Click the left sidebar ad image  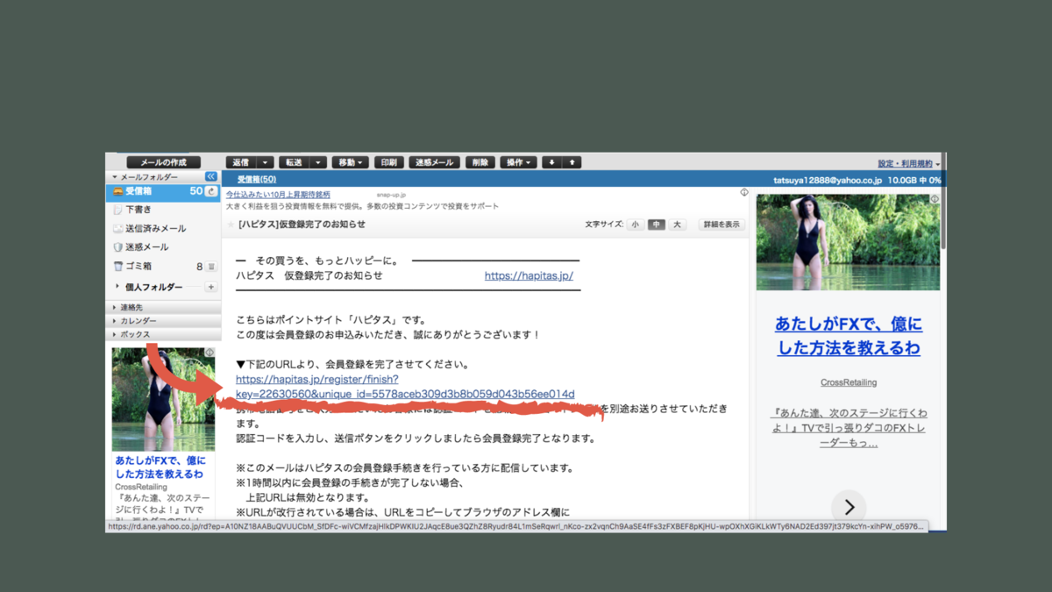[x=163, y=399]
